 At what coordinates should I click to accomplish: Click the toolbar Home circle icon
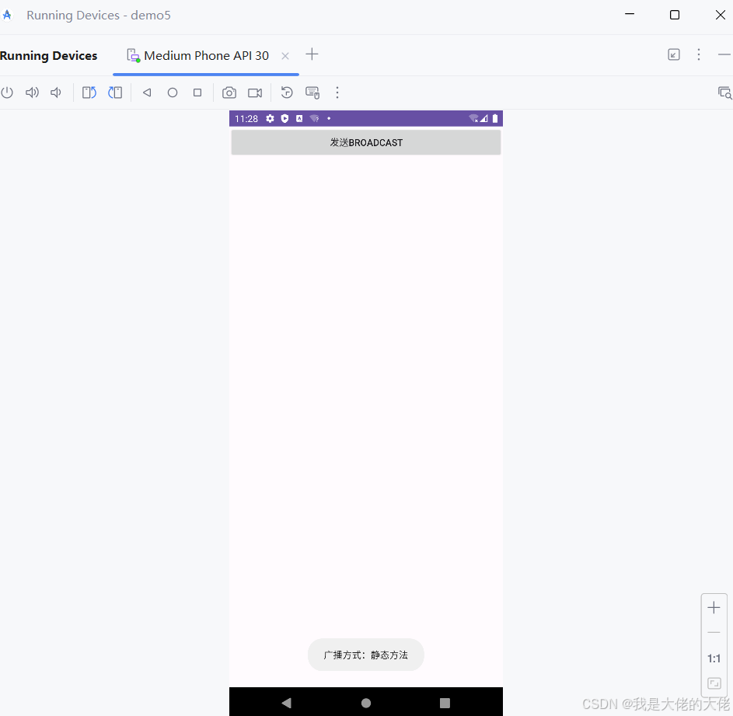coord(173,93)
